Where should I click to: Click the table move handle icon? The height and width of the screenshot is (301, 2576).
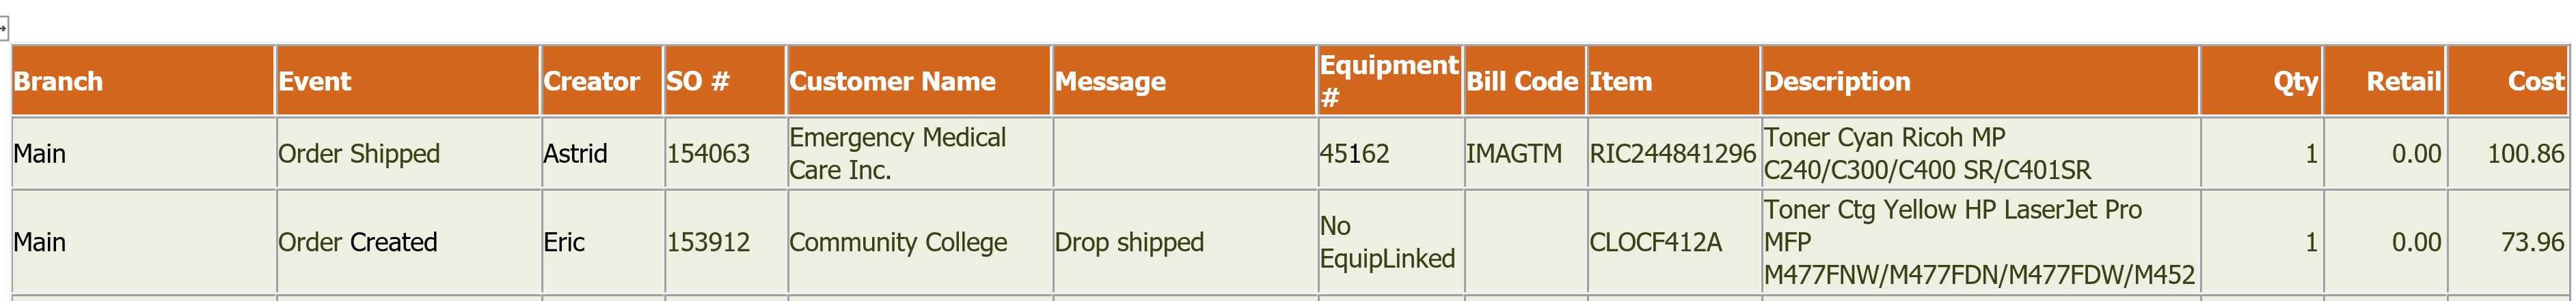click(3, 29)
